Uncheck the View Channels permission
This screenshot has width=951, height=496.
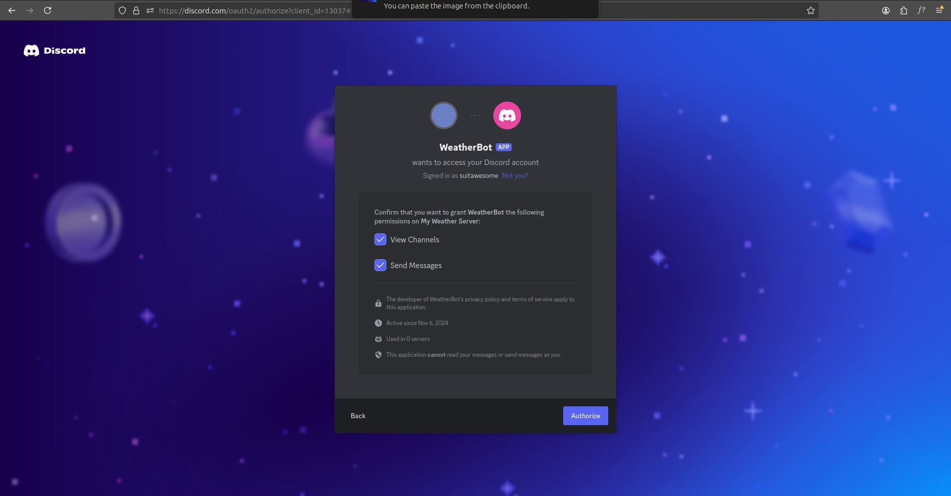[380, 239]
